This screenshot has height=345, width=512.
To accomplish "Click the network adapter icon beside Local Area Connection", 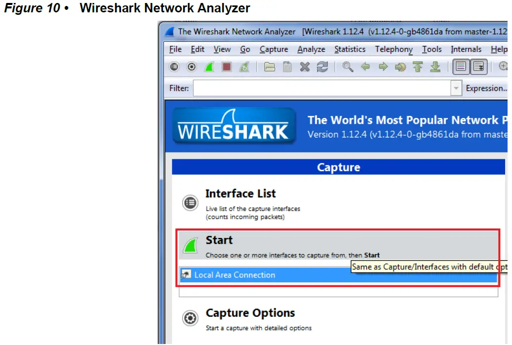I will (x=186, y=274).
